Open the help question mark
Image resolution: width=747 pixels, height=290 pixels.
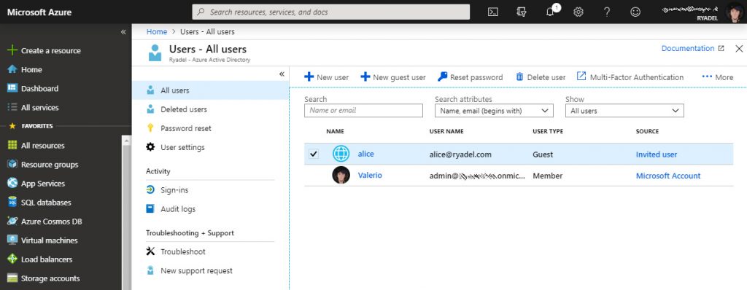click(606, 12)
